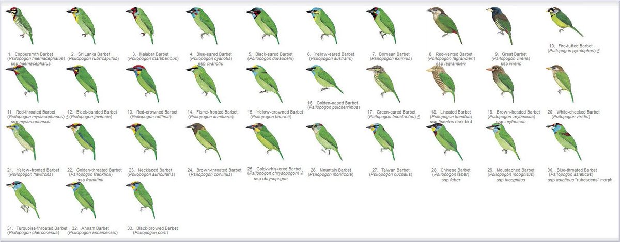Click the caption "5. Black-eared Barbet"
The height and width of the screenshot is (242, 620).
click(272, 54)
